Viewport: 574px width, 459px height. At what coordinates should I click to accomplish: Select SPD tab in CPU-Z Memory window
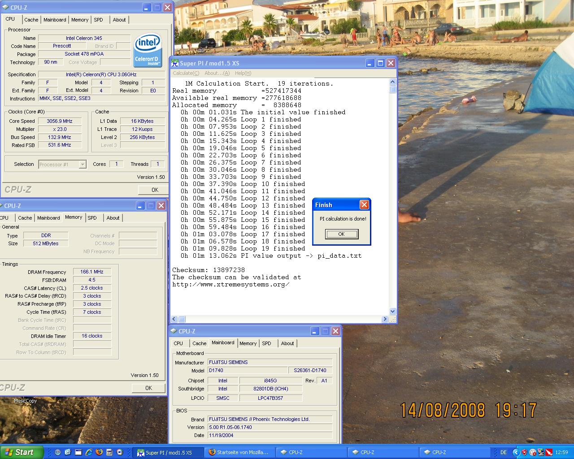tap(92, 218)
